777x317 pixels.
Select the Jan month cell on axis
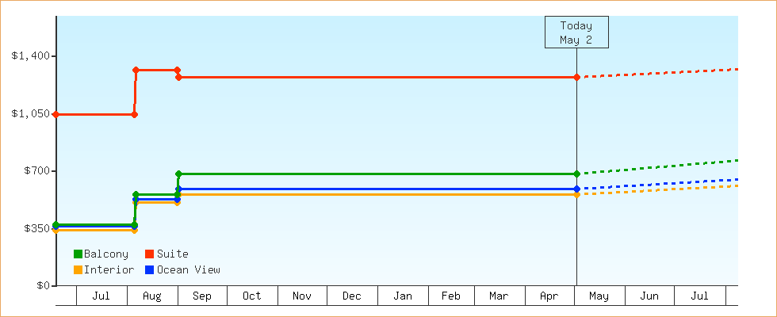coord(404,296)
